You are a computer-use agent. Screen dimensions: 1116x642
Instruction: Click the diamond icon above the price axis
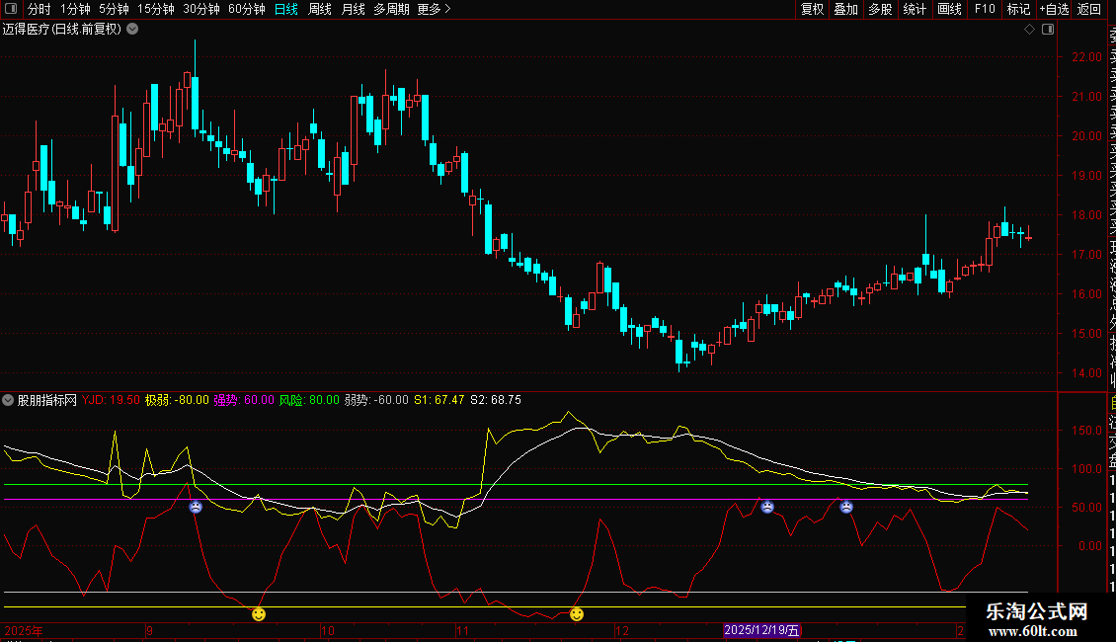[1029, 29]
